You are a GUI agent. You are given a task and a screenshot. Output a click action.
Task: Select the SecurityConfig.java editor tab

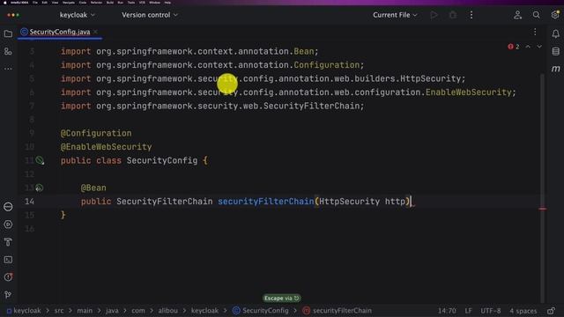point(60,32)
